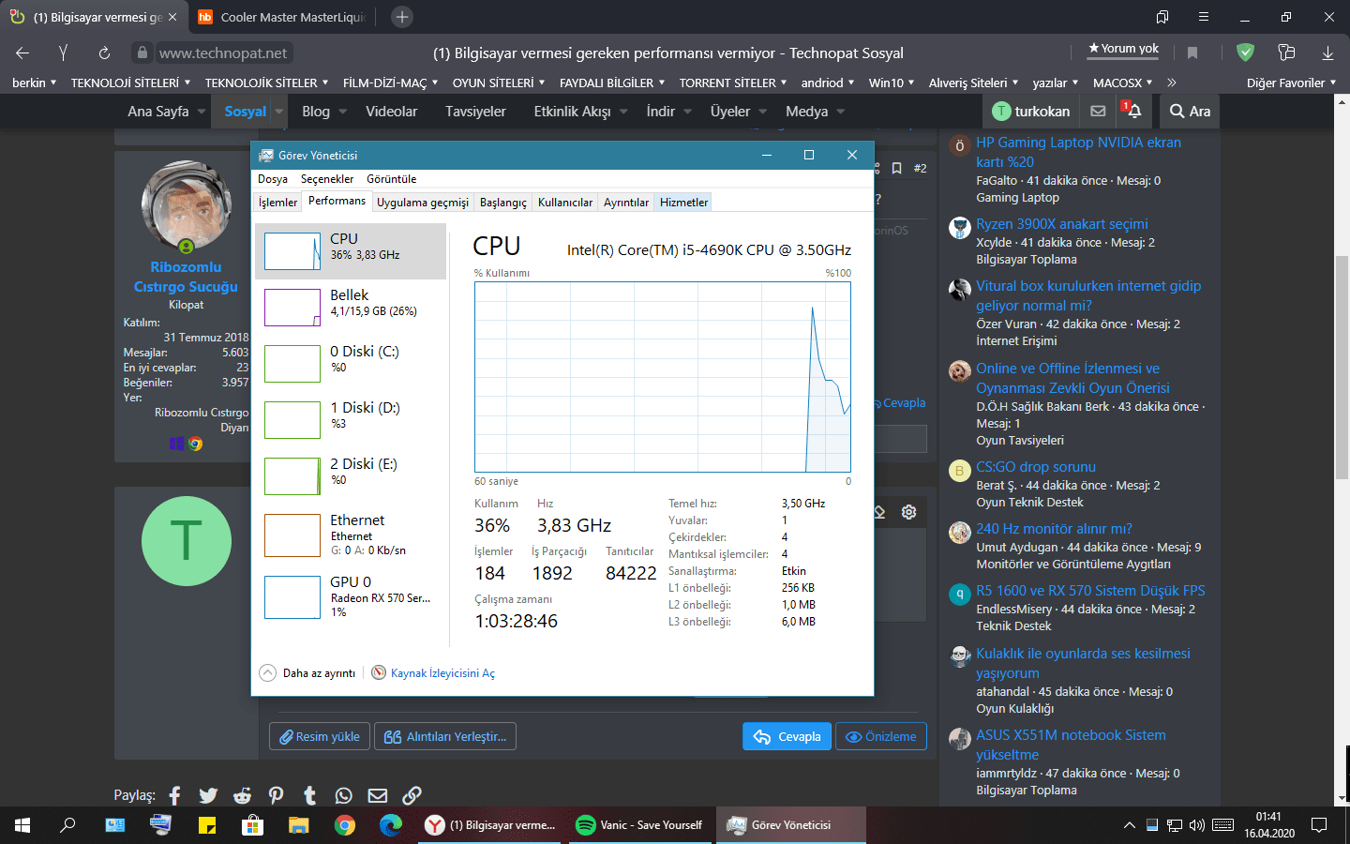The width and height of the screenshot is (1350, 844).
Task: Share the thread on Reddit
Action: point(242,795)
